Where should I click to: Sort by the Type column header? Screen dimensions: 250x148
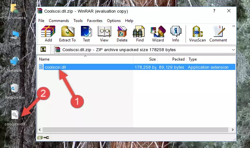211,59
